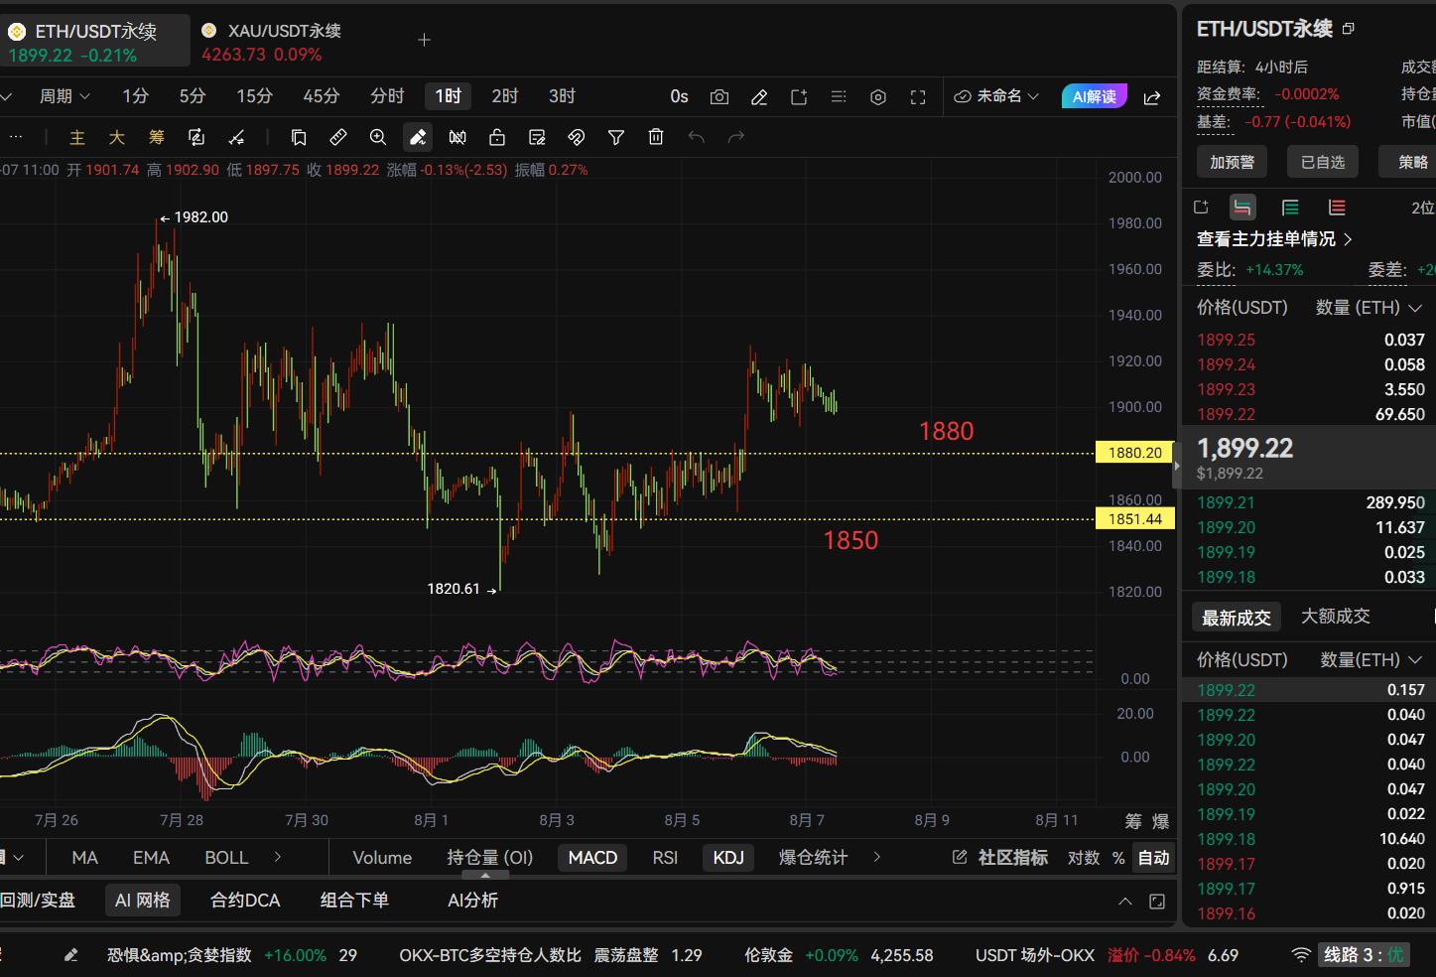The width and height of the screenshot is (1436, 977).
Task: Enter fullscreen chart mode
Action: (x=918, y=97)
